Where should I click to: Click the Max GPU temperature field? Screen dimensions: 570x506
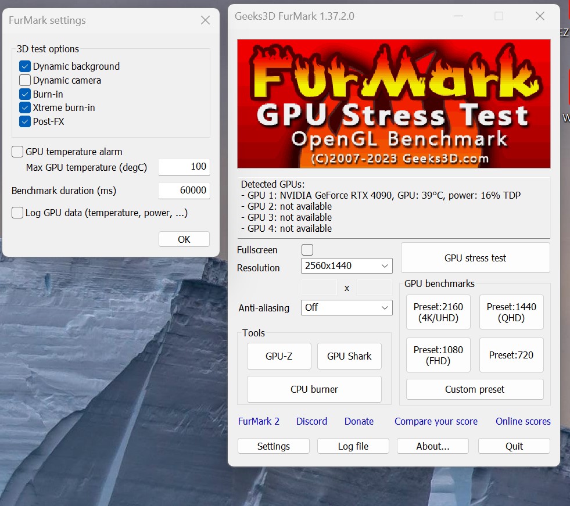(184, 167)
